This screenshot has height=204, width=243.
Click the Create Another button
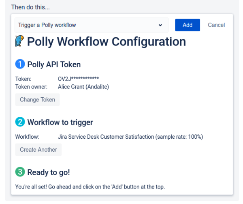[38, 150]
